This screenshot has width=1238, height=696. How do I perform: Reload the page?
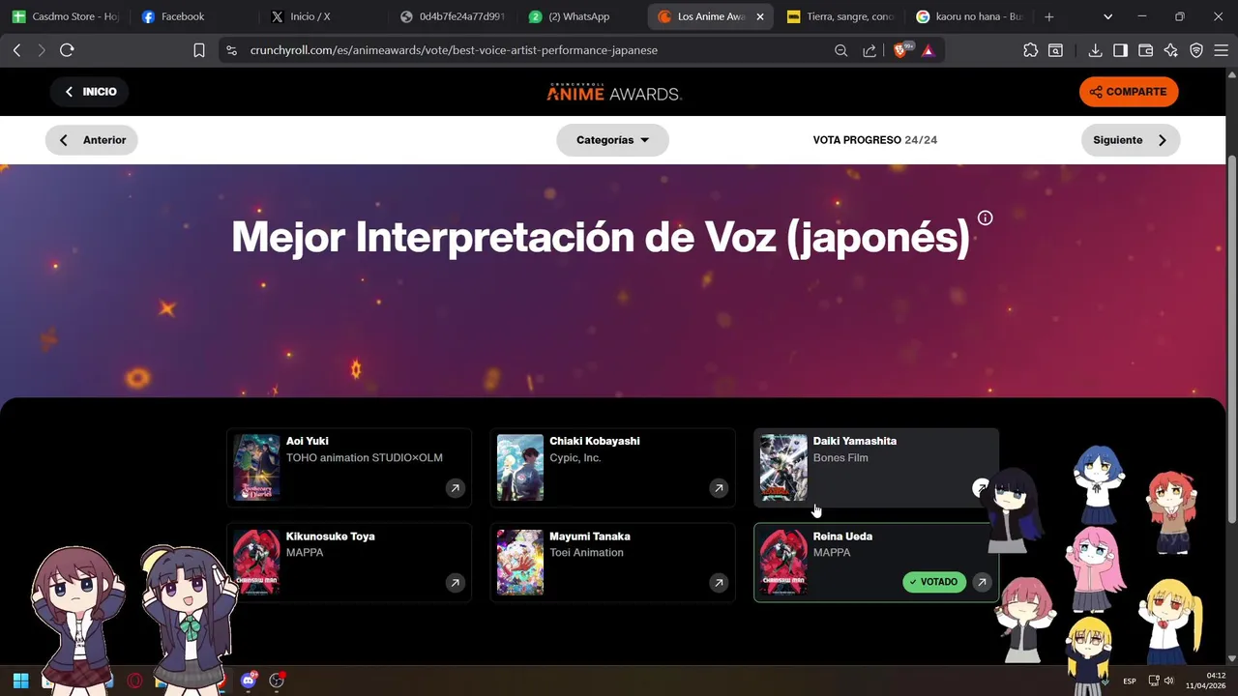67,50
